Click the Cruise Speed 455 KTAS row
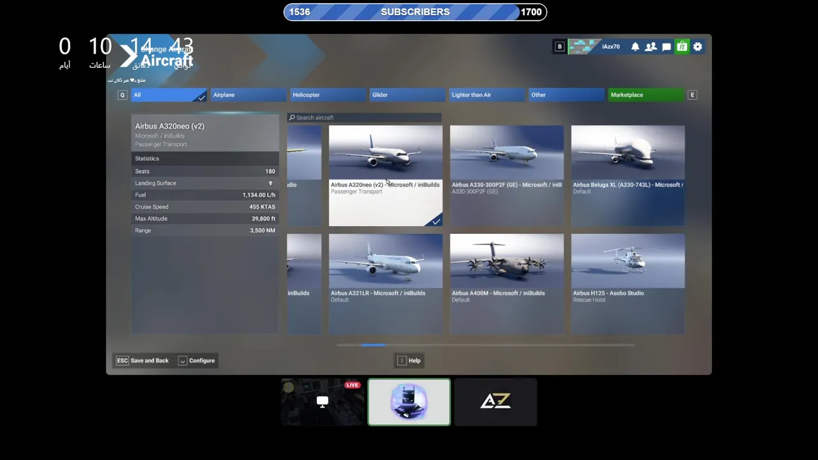The width and height of the screenshot is (818, 460). 205,207
